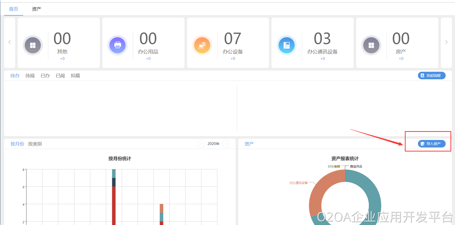The height and width of the screenshot is (225, 455).
Task: Click the 发起流程 button
Action: tap(432, 76)
